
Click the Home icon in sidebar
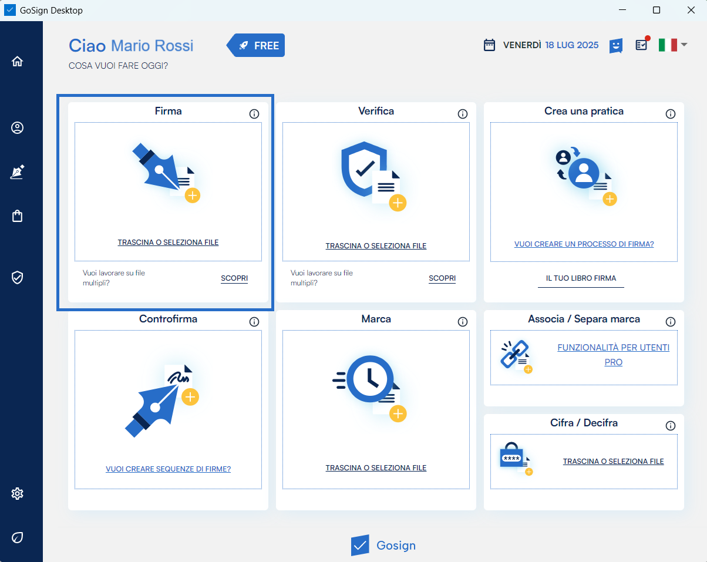point(18,61)
